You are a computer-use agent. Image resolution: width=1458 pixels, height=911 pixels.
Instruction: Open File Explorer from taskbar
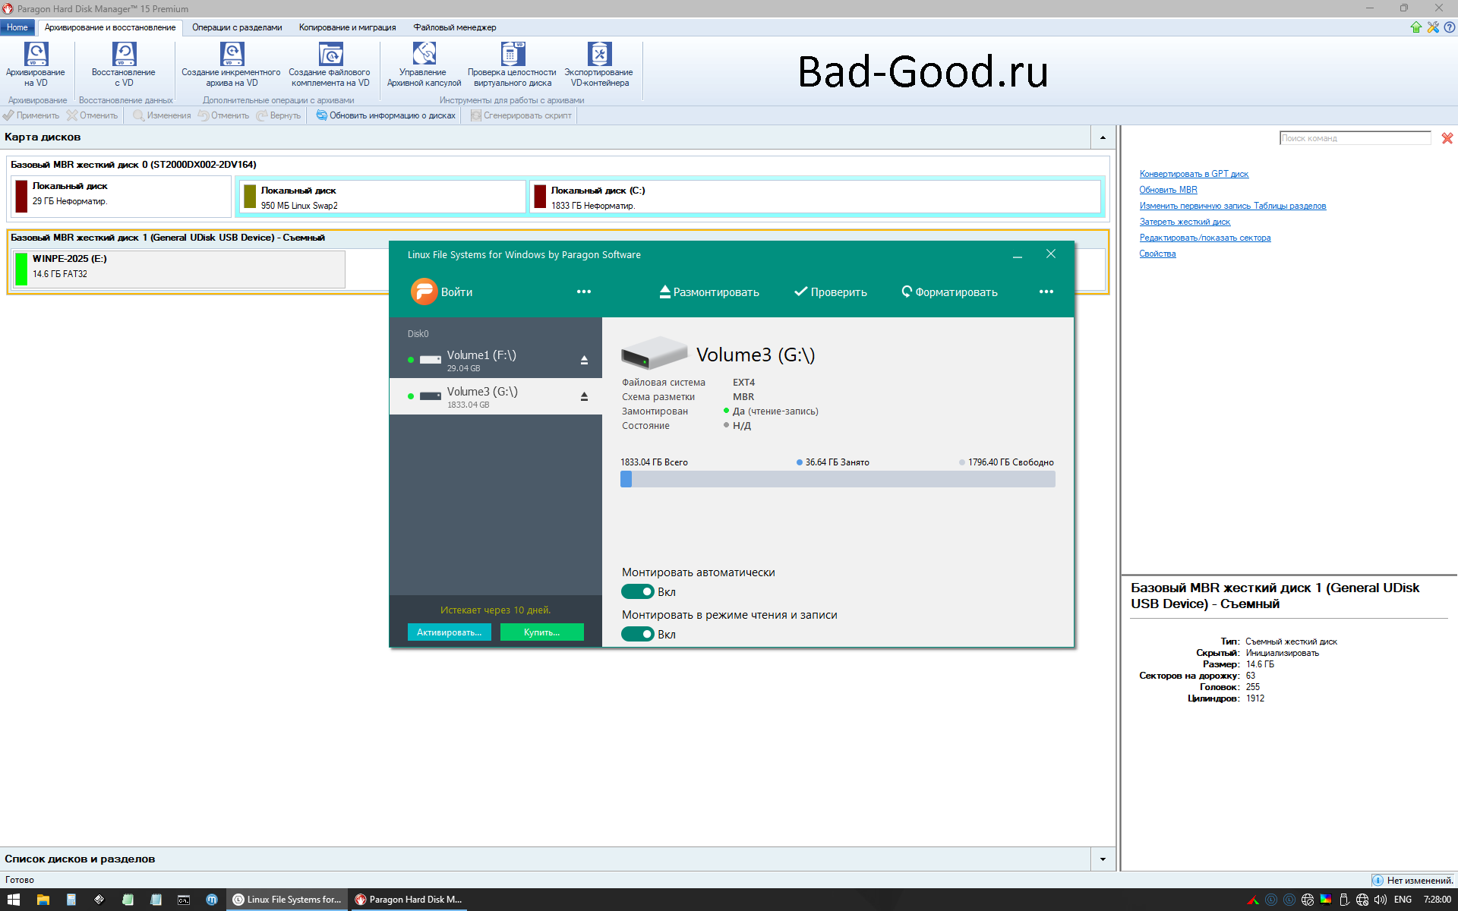43,900
